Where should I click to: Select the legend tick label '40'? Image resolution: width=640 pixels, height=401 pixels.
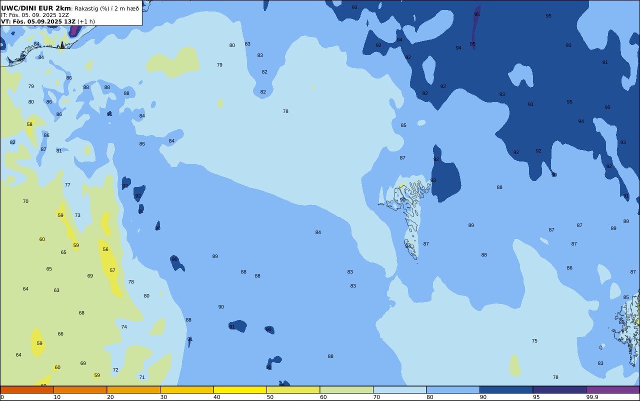[216, 397]
